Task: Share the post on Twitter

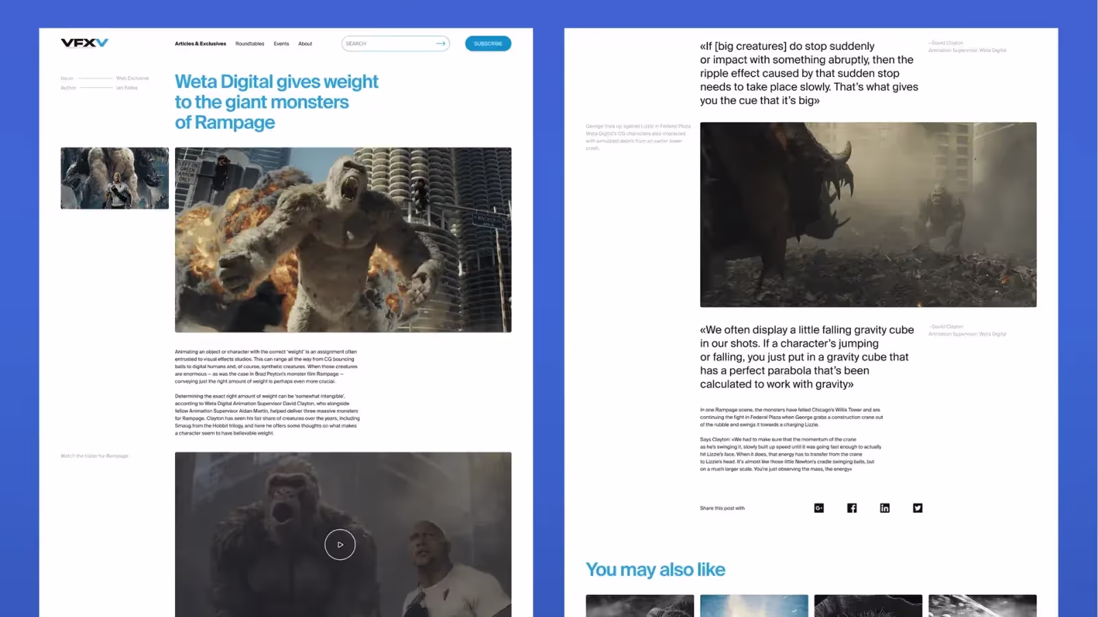Action: [x=918, y=508]
